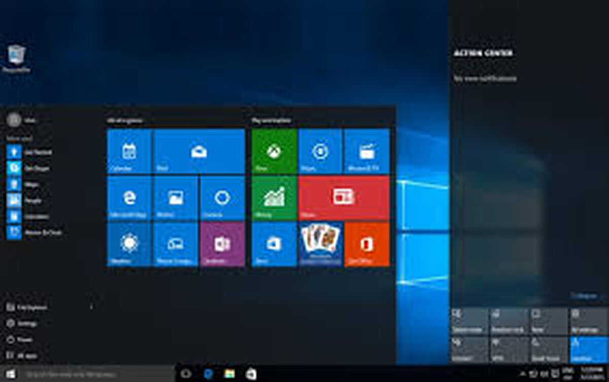
Task: Click the taskbar search box
Action: click(x=97, y=373)
